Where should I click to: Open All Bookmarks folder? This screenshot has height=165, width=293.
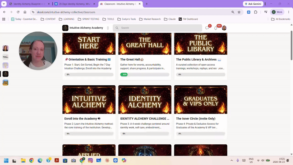(x=281, y=19)
